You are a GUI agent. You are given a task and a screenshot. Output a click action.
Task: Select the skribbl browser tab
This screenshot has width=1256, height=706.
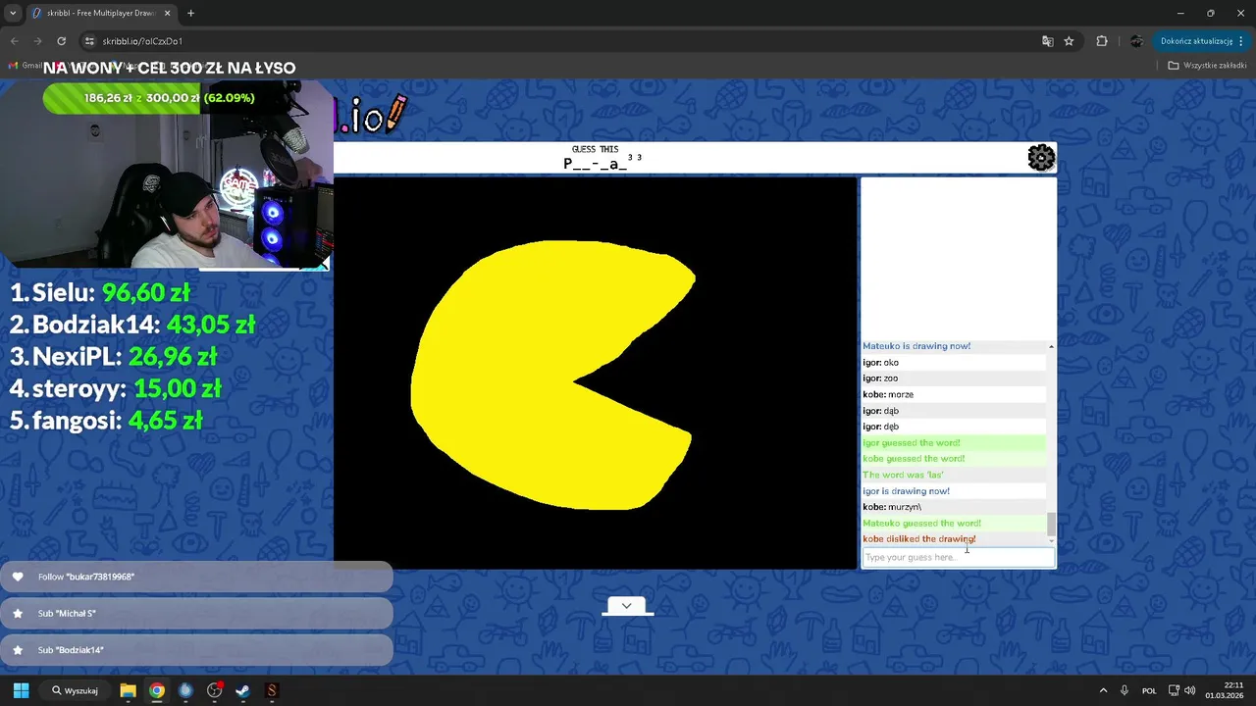[x=101, y=13]
